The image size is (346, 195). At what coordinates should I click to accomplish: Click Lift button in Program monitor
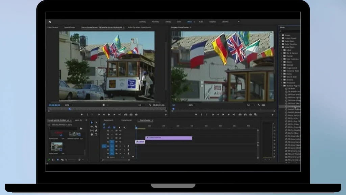point(240,114)
